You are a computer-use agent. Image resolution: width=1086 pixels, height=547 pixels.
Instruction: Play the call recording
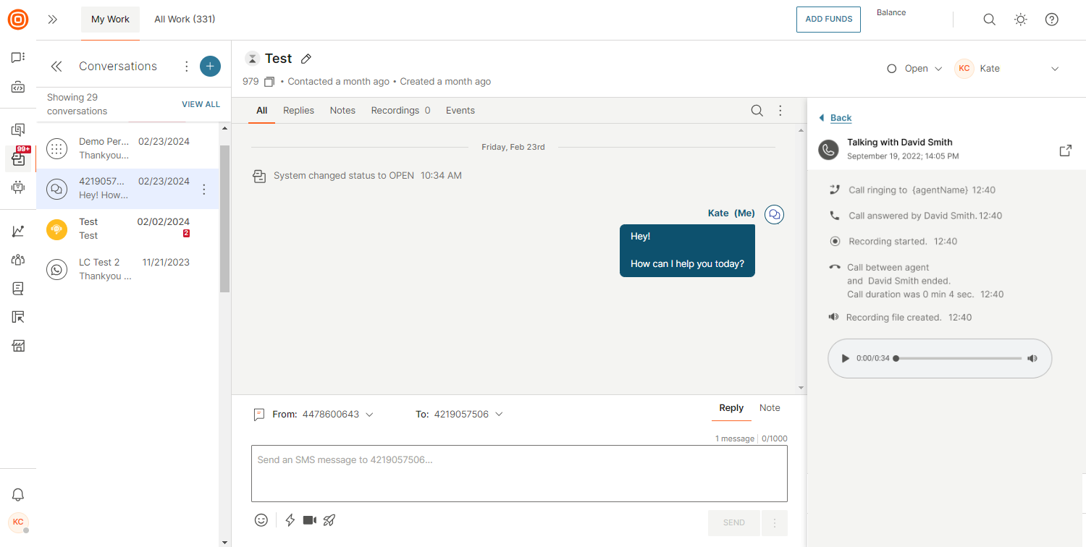pyautogui.click(x=845, y=358)
